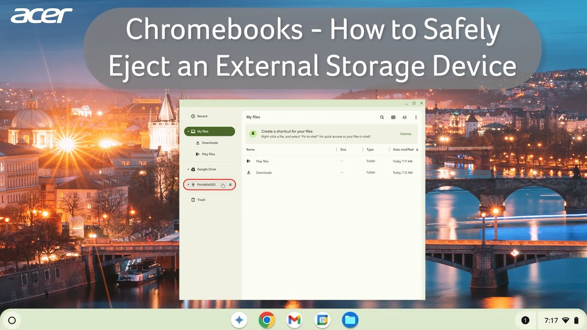Open the launcher circle on shelf
Image resolution: width=587 pixels, height=330 pixels.
(12, 320)
